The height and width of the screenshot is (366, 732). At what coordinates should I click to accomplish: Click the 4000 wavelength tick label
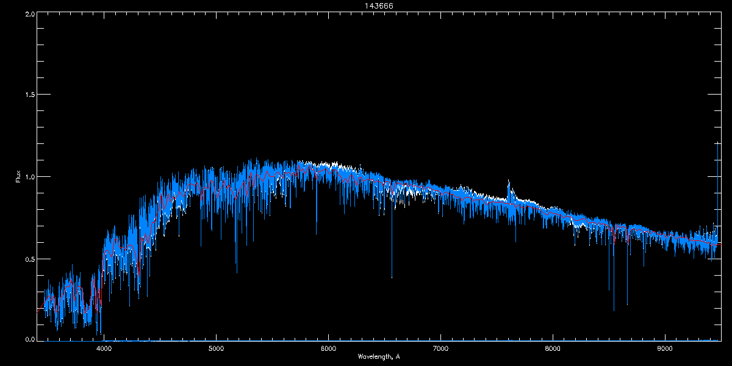[x=104, y=349]
